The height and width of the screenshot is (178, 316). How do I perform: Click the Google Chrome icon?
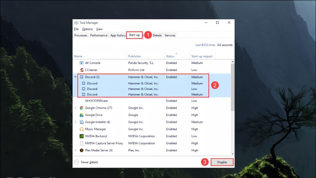click(x=82, y=108)
